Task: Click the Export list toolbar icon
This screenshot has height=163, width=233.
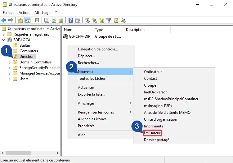Action: 61,20
